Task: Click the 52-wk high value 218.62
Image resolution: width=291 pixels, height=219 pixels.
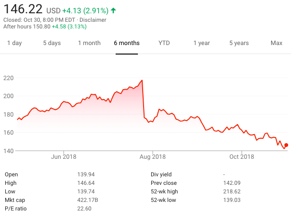Action: (231, 191)
